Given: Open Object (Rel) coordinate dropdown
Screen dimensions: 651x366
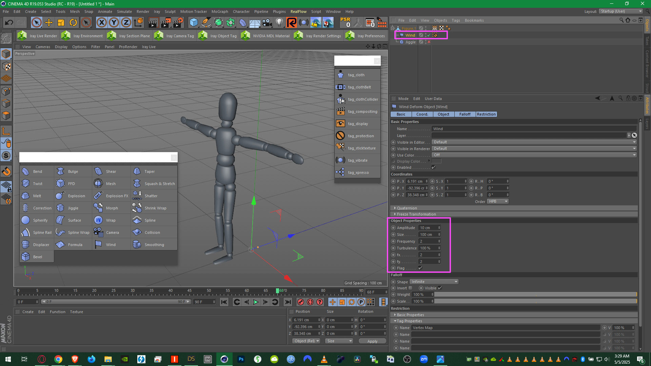Looking at the screenshot, I should 307,341.
